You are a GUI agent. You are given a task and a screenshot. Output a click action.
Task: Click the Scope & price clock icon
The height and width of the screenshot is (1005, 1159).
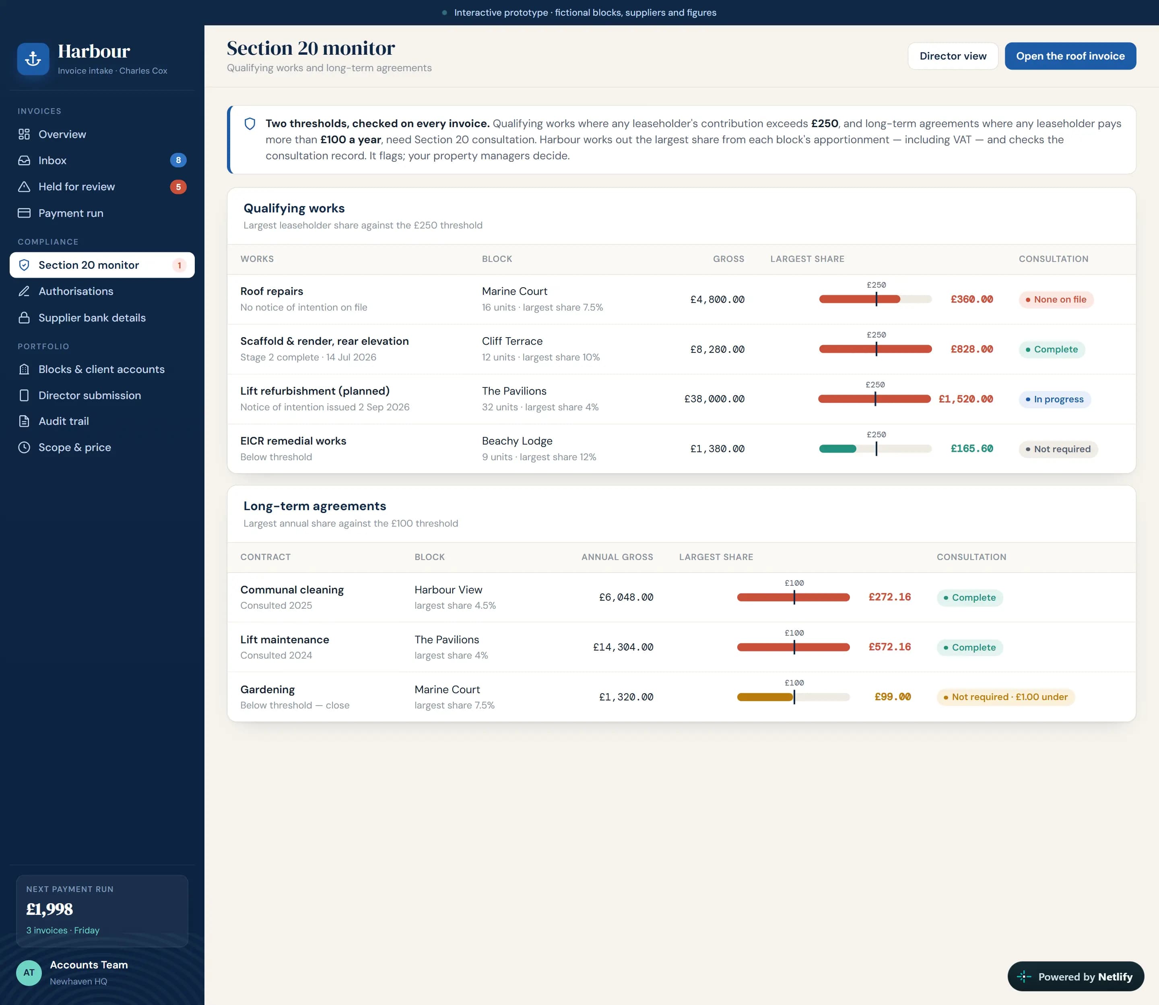point(24,447)
